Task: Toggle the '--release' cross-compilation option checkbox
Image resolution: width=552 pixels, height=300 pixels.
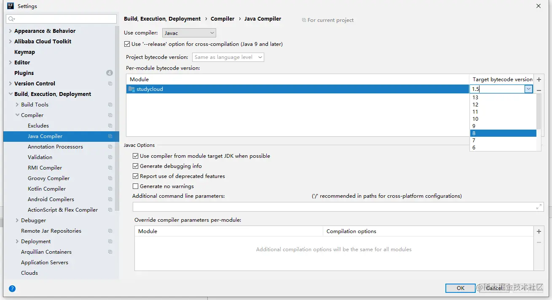Action: pos(127,44)
